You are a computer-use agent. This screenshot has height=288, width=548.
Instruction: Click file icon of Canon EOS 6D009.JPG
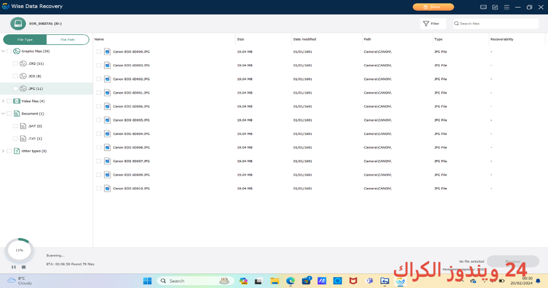click(107, 175)
